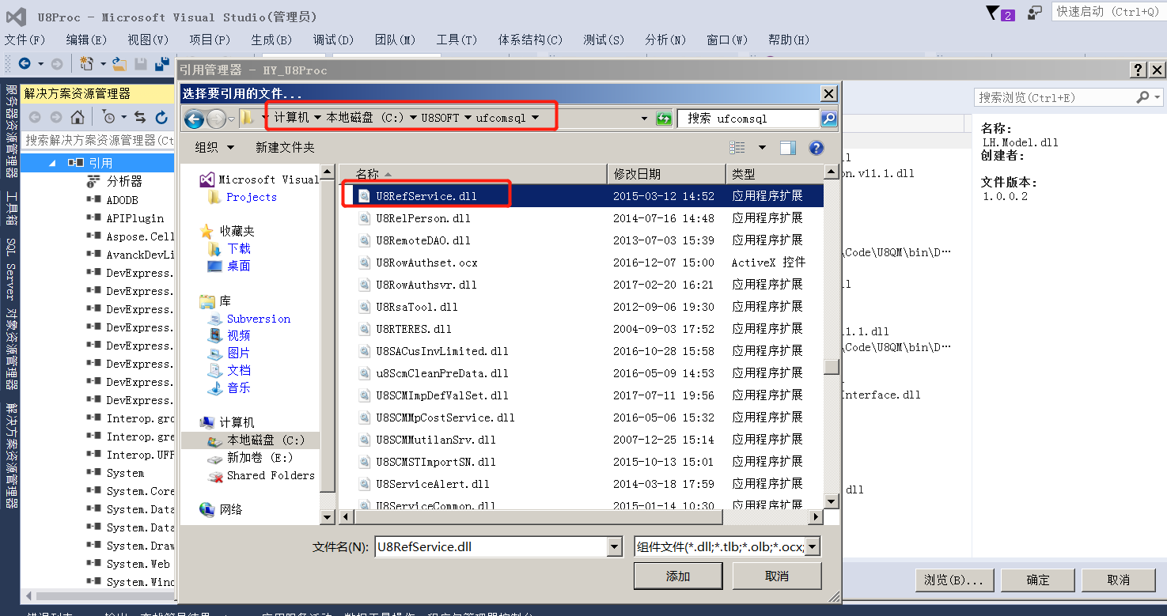The image size is (1167, 616).
Task: Expand the U8SOFT breadcrumb dropdown arrow
Action: [x=468, y=118]
